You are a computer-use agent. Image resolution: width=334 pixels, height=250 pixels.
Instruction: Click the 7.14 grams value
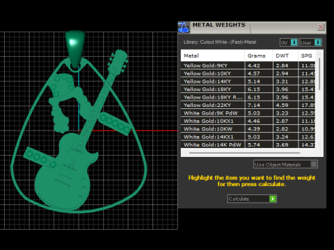tap(254, 105)
